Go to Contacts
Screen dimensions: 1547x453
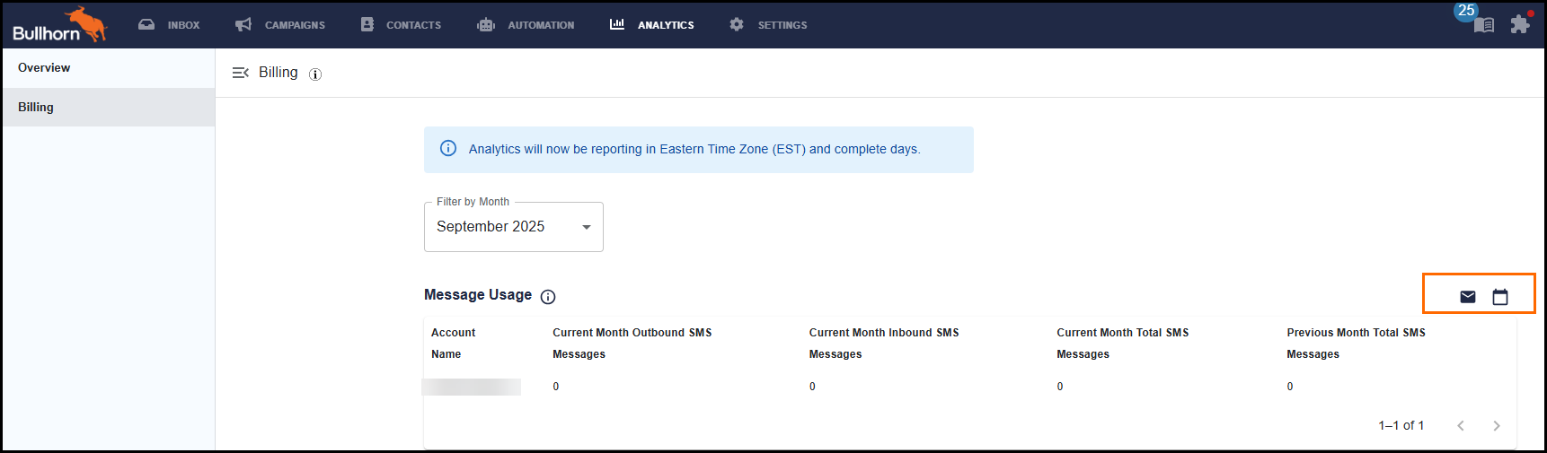point(401,25)
